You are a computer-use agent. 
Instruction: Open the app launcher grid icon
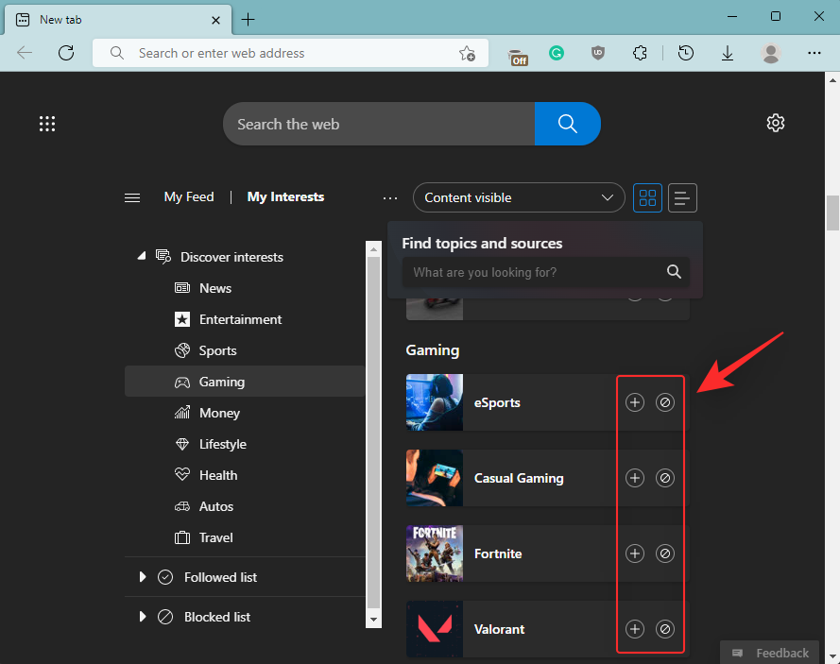pos(47,124)
